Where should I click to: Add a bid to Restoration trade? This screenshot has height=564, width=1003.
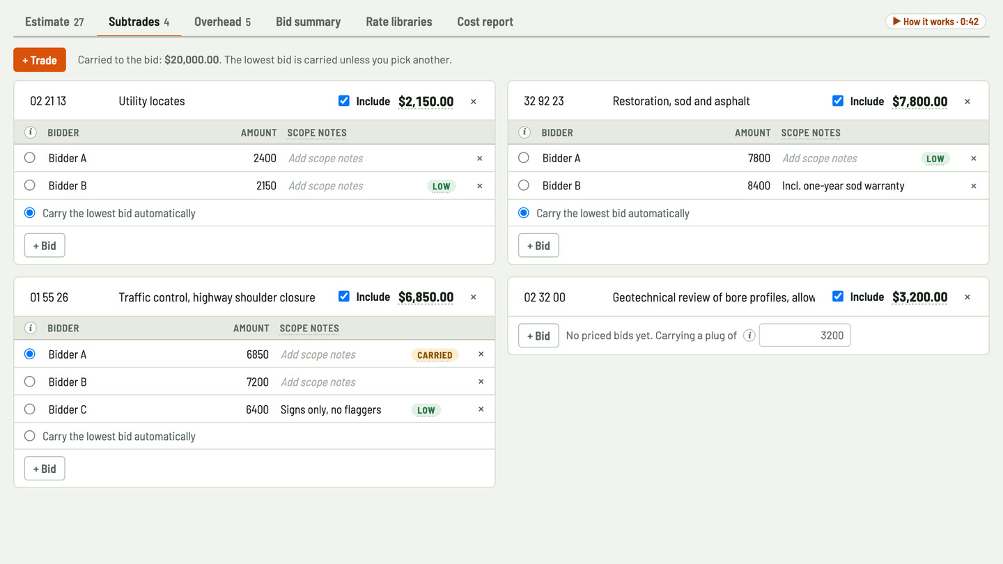538,246
